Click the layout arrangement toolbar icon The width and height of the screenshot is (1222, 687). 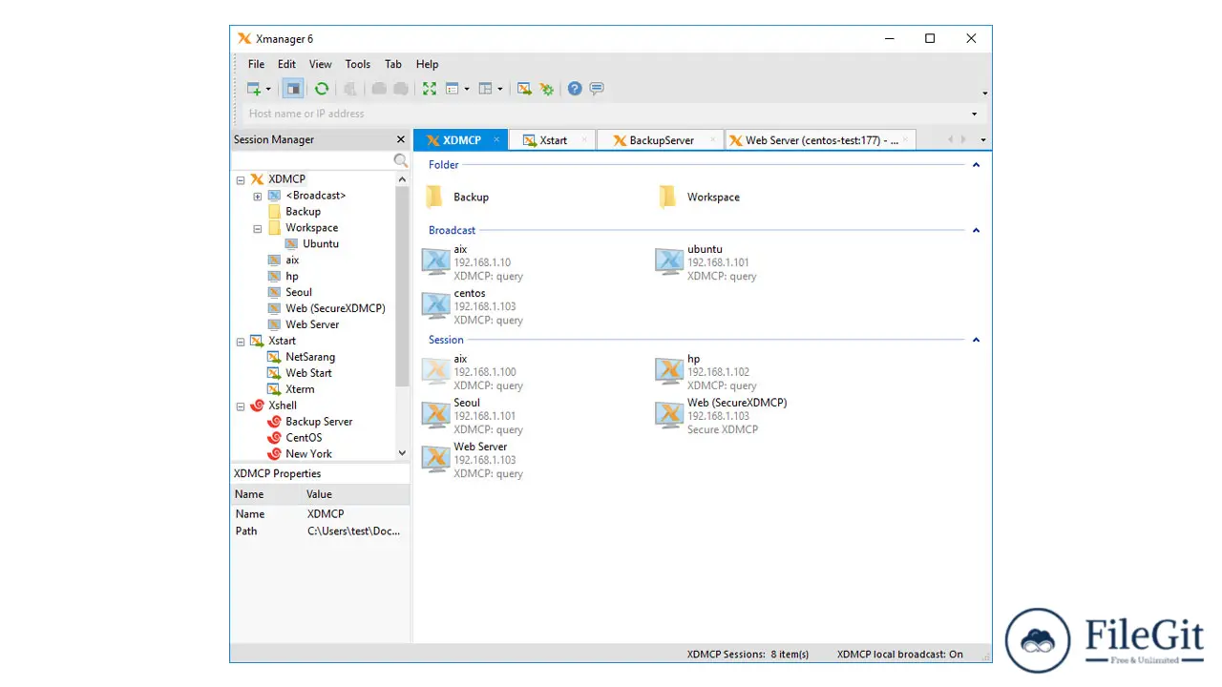485,89
